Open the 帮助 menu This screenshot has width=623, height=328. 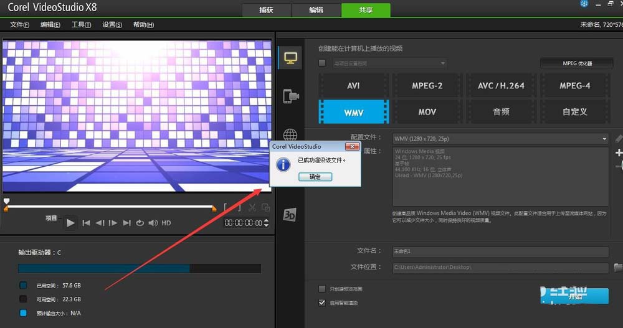[x=143, y=25]
